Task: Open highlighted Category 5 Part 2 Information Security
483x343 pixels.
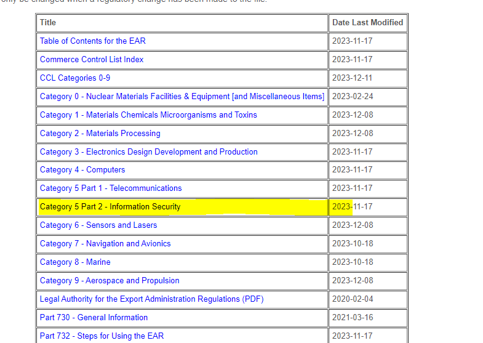Action: (110, 207)
